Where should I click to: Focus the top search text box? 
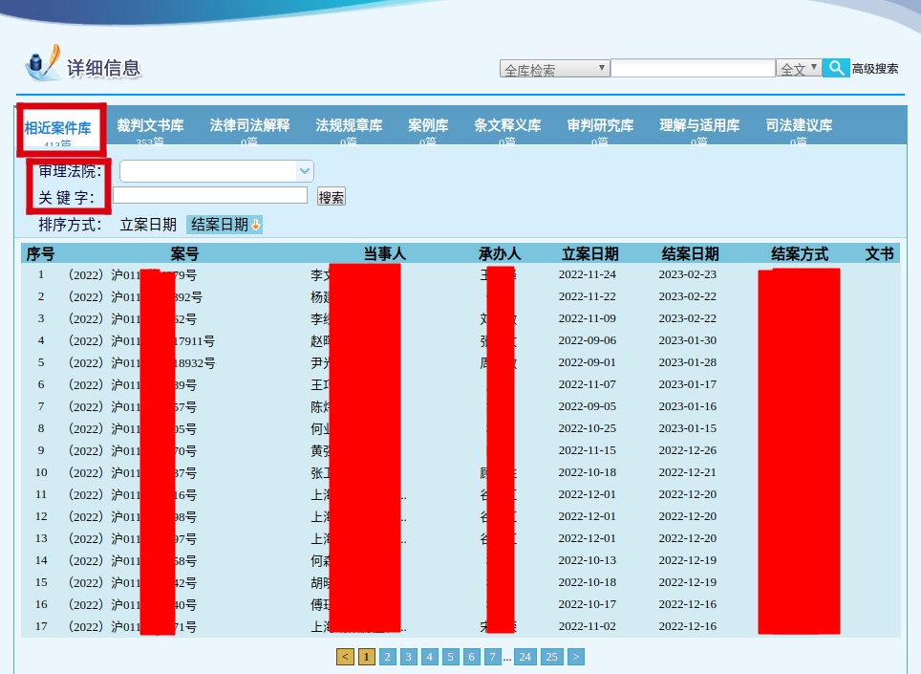[693, 69]
